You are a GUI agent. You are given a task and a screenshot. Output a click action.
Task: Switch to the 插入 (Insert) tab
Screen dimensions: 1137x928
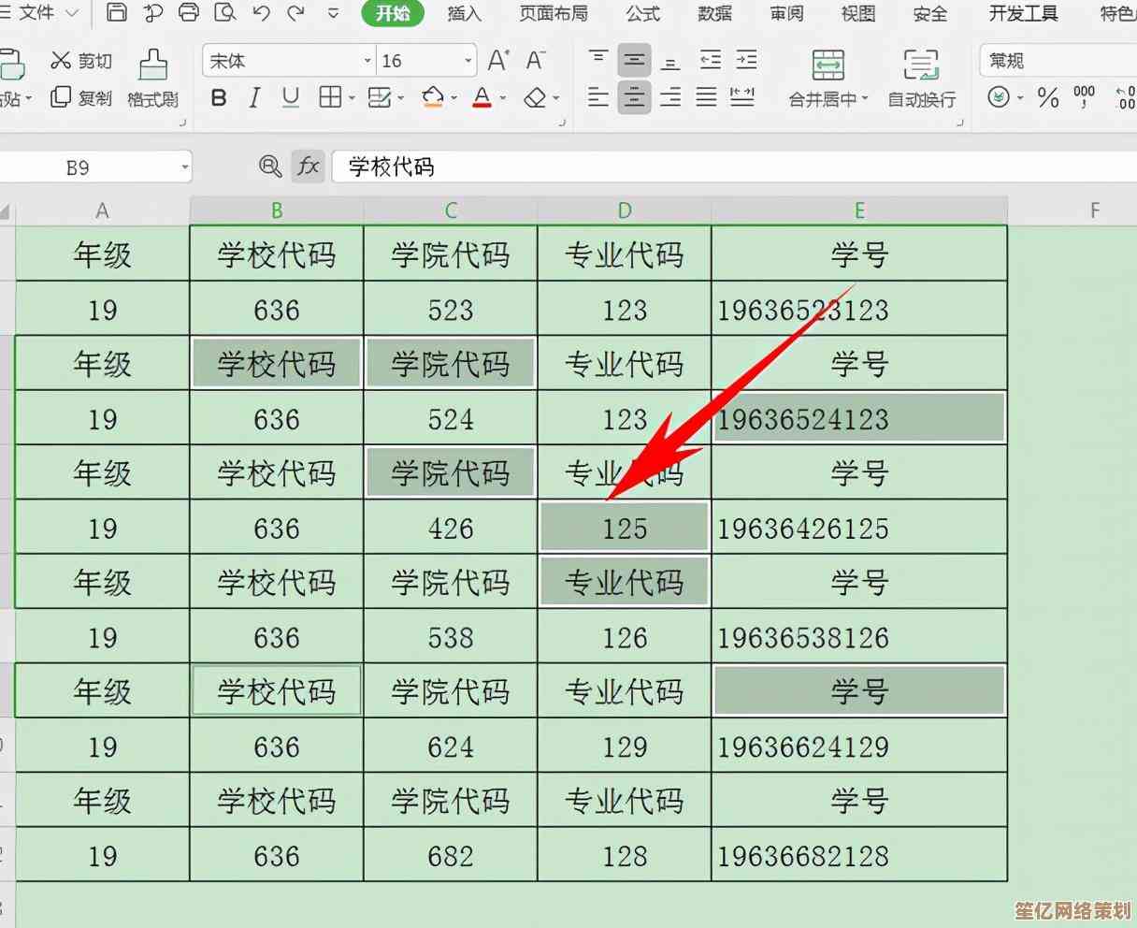click(464, 13)
